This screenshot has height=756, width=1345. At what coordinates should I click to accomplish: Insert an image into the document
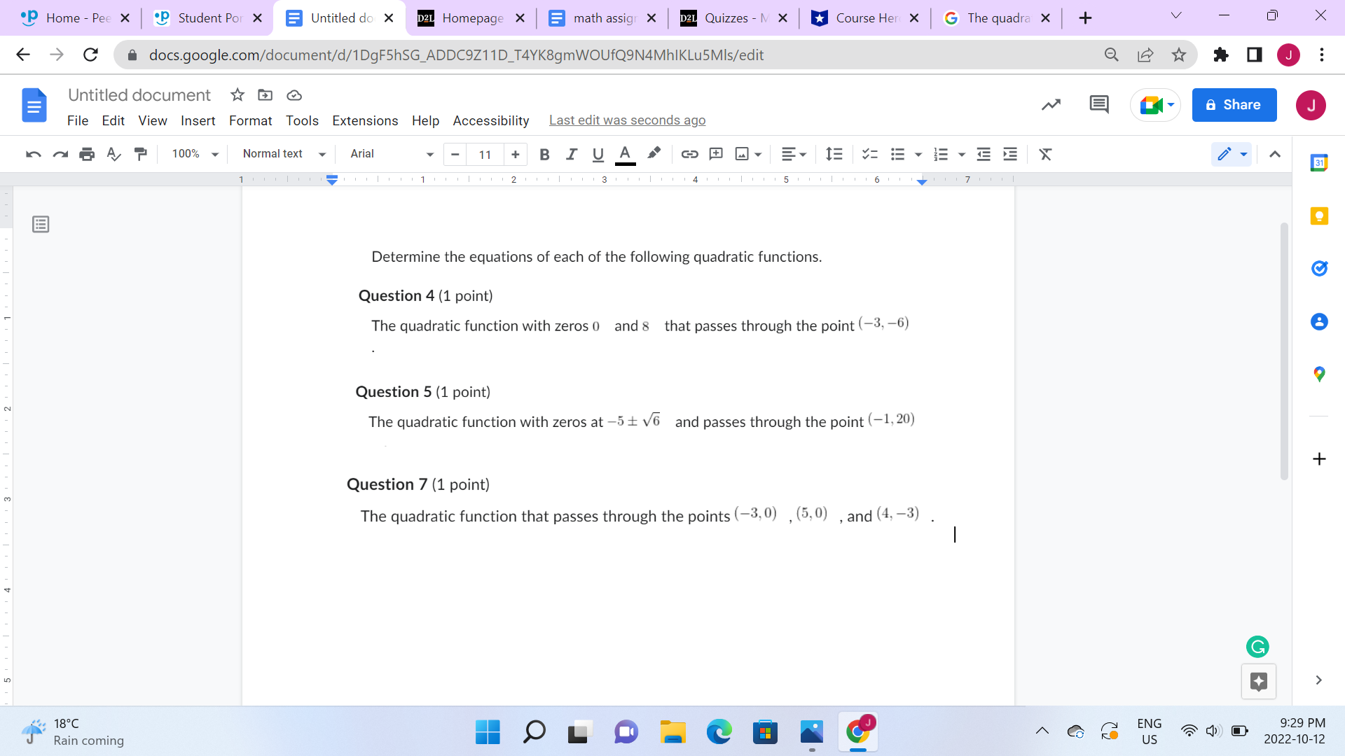click(x=742, y=154)
